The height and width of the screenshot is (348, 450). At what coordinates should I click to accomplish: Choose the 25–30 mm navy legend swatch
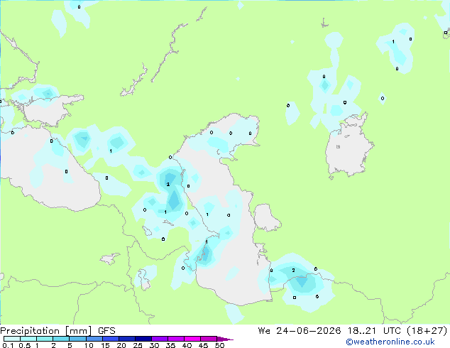[x=143, y=339]
